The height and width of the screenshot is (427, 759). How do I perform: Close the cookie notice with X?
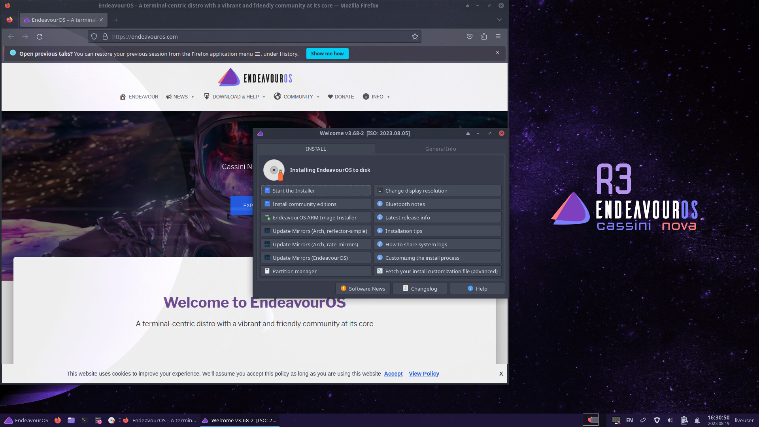coord(501,374)
